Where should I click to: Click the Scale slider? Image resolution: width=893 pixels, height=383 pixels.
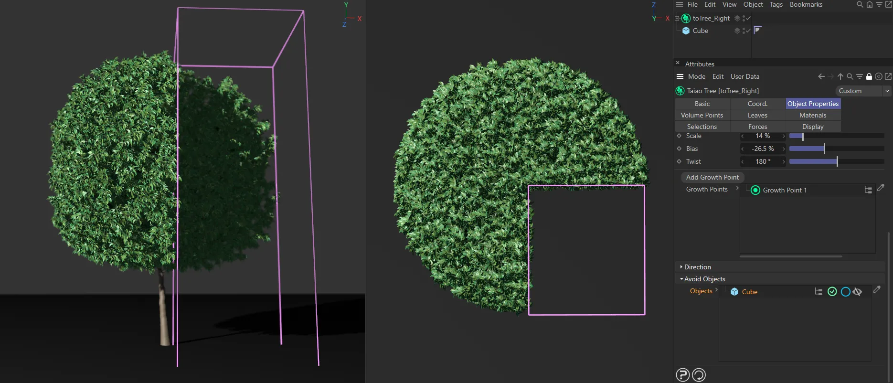pos(836,136)
